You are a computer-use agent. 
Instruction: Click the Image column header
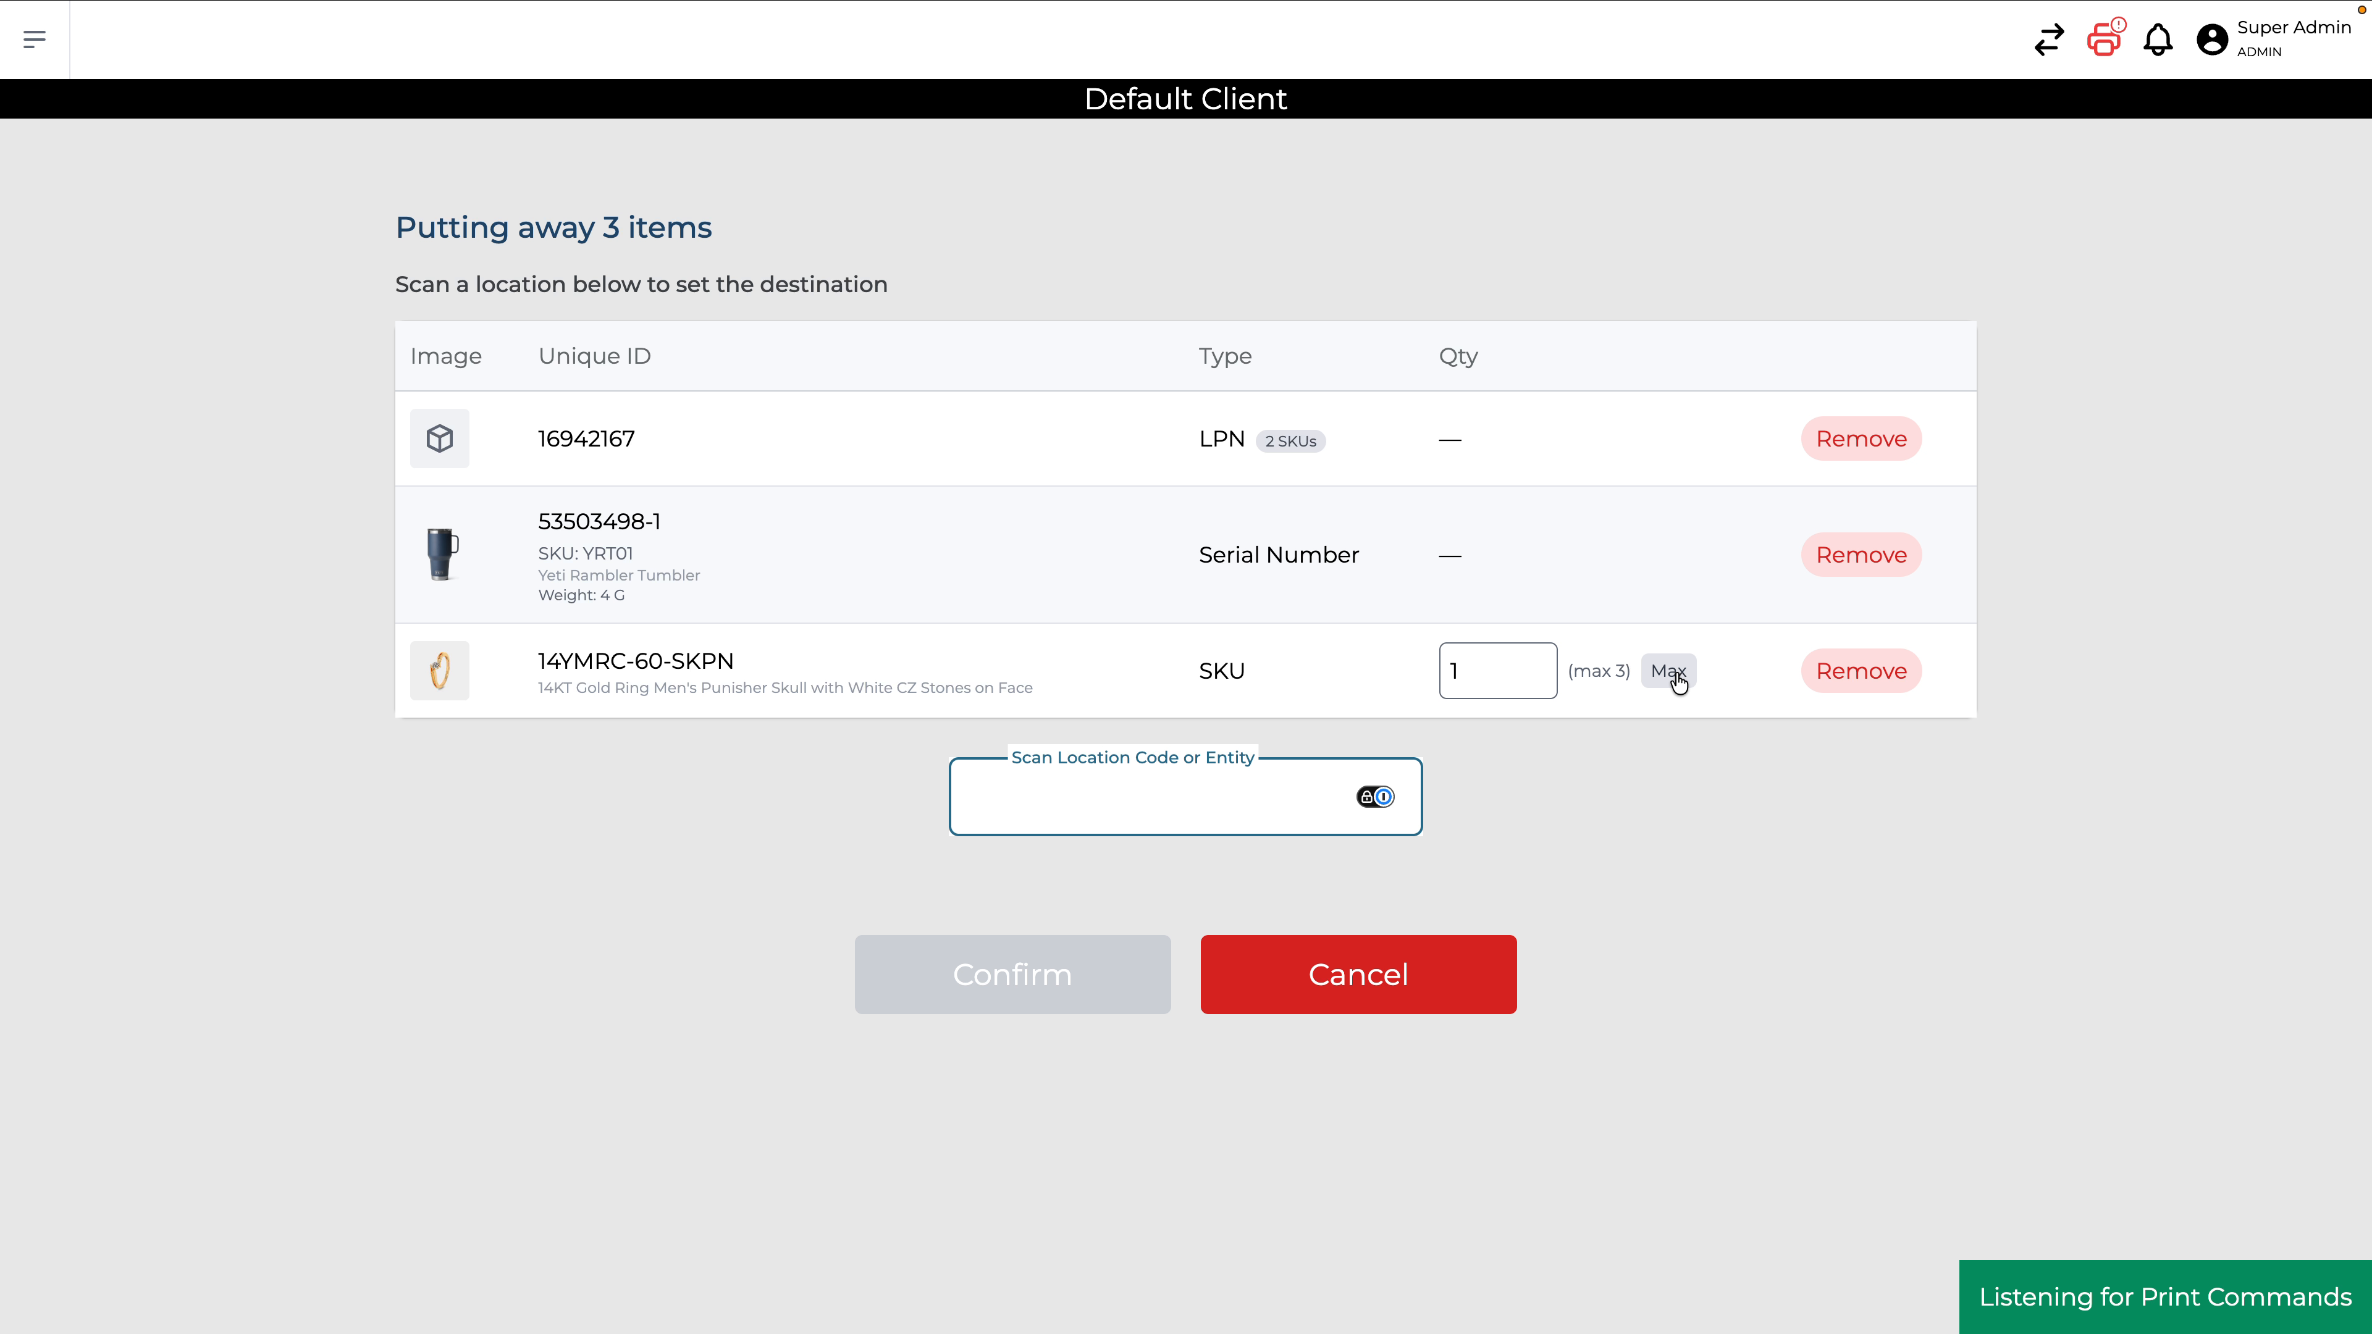click(445, 355)
